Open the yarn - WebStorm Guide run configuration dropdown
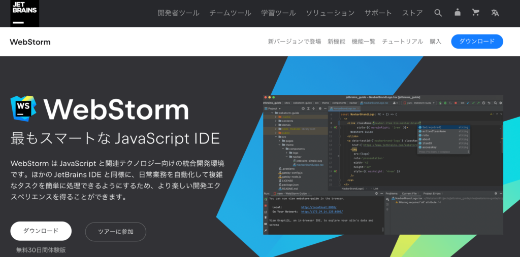 point(419,103)
